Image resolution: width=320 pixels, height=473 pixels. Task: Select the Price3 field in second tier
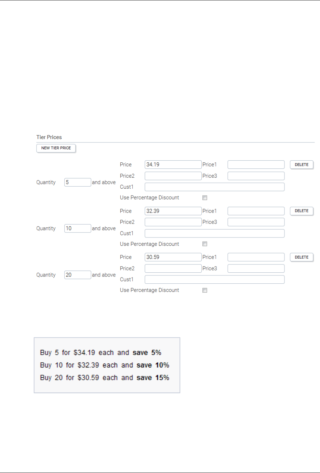pos(256,222)
